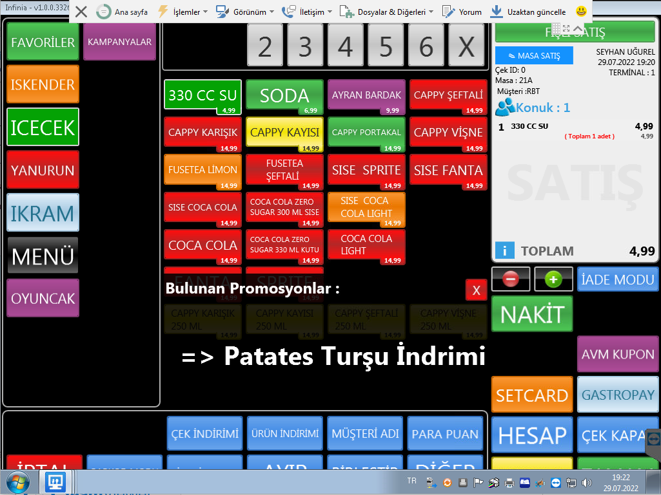Click SETCARD payment button
The image size is (661, 495).
pyautogui.click(x=532, y=395)
